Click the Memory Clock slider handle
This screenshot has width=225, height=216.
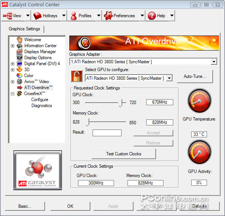tap(87, 122)
